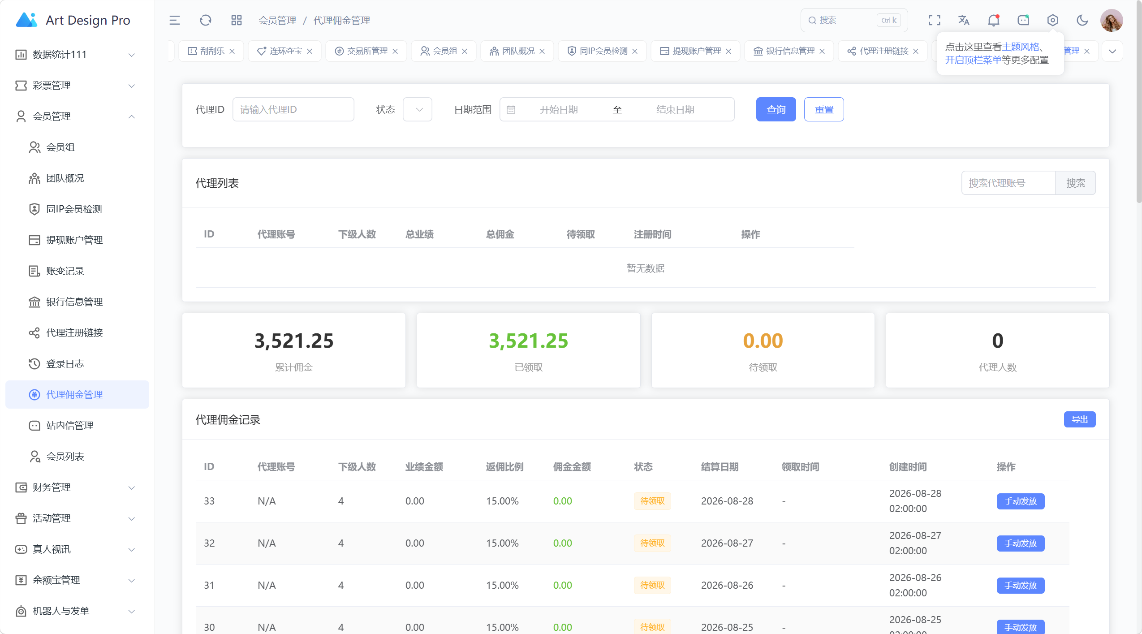Focus the 搜索代理账号 input field
The width and height of the screenshot is (1142, 634).
(1008, 183)
